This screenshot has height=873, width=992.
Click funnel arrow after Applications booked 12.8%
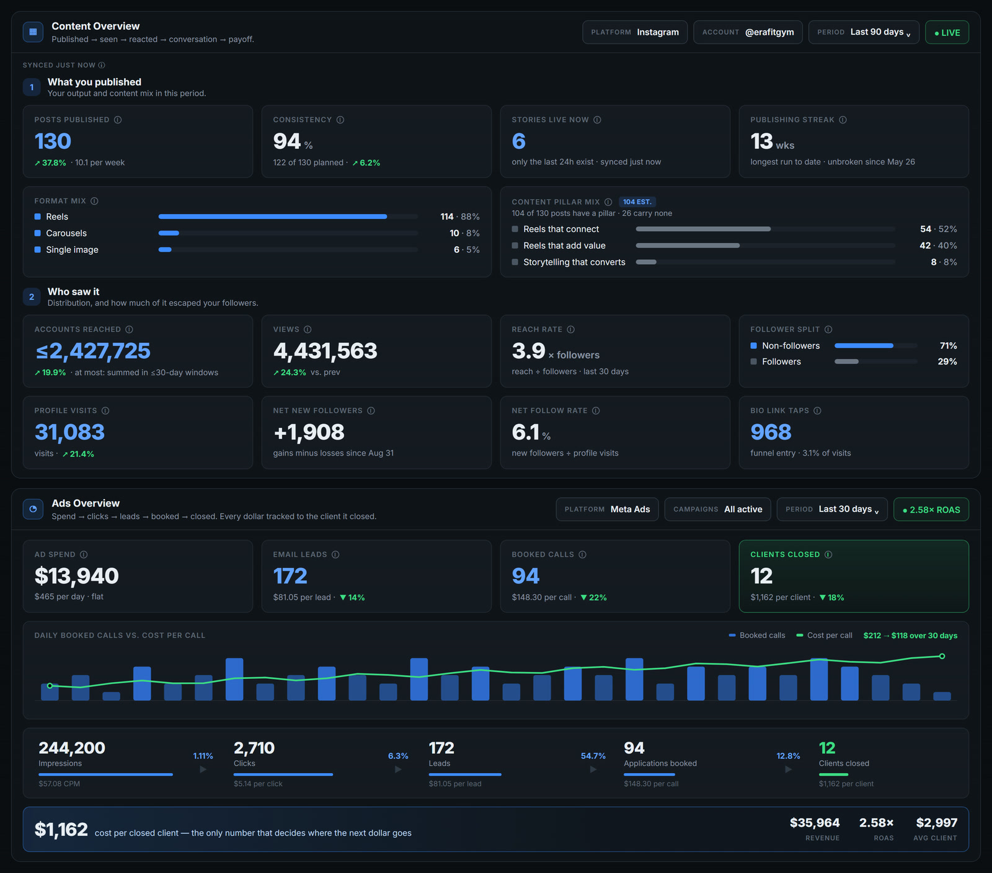(x=789, y=769)
